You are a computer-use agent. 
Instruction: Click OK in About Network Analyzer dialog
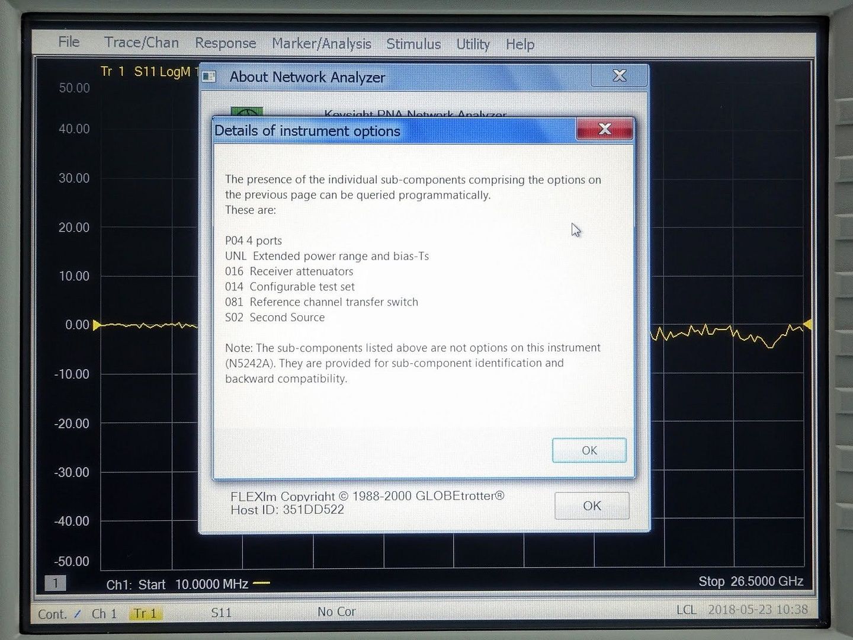pos(592,505)
